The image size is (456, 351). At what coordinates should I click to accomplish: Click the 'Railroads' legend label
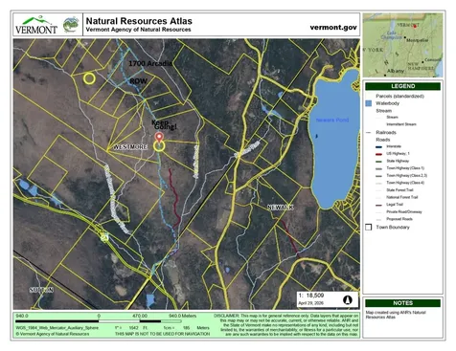(386, 132)
